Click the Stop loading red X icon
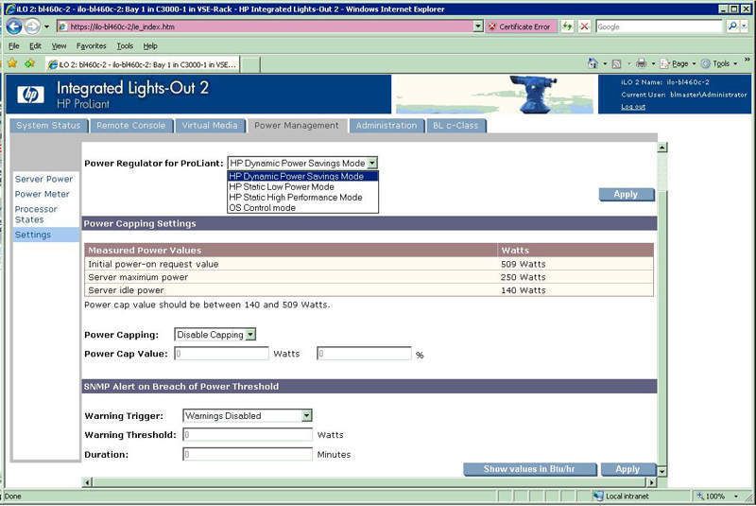Screen dimensions: 756x506 [x=584, y=26]
